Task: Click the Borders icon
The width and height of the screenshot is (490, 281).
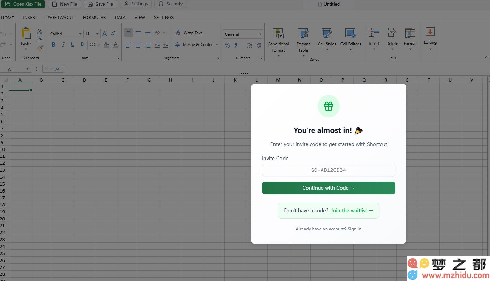Action: pyautogui.click(x=92, y=45)
